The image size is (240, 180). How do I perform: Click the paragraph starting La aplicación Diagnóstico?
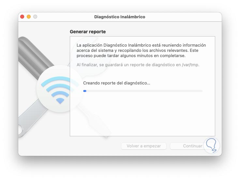(141, 50)
